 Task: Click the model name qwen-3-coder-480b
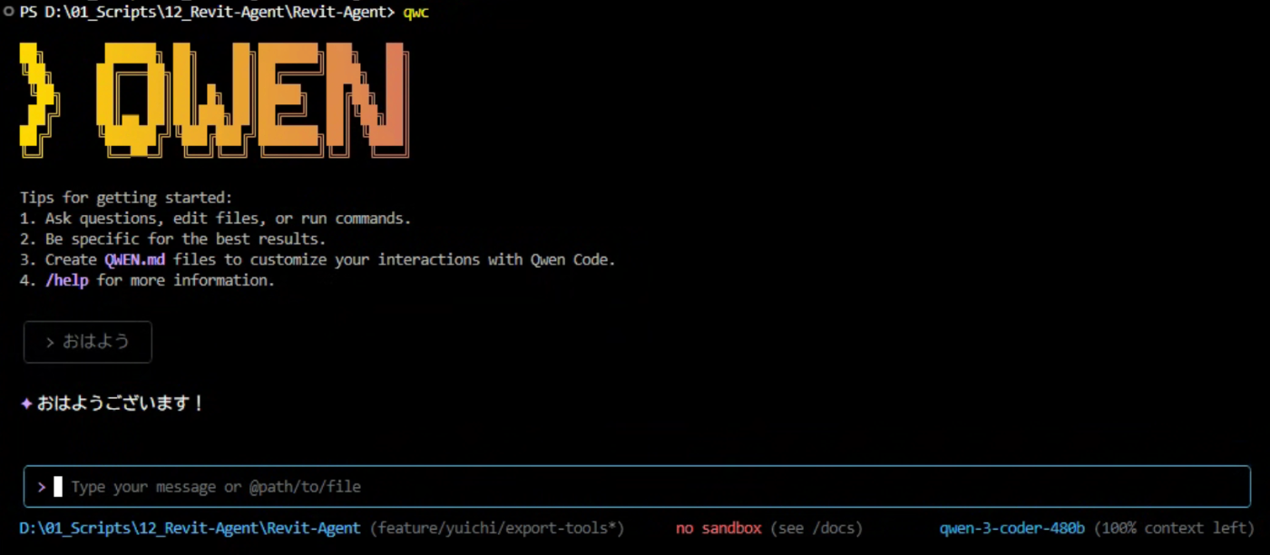coord(1012,528)
